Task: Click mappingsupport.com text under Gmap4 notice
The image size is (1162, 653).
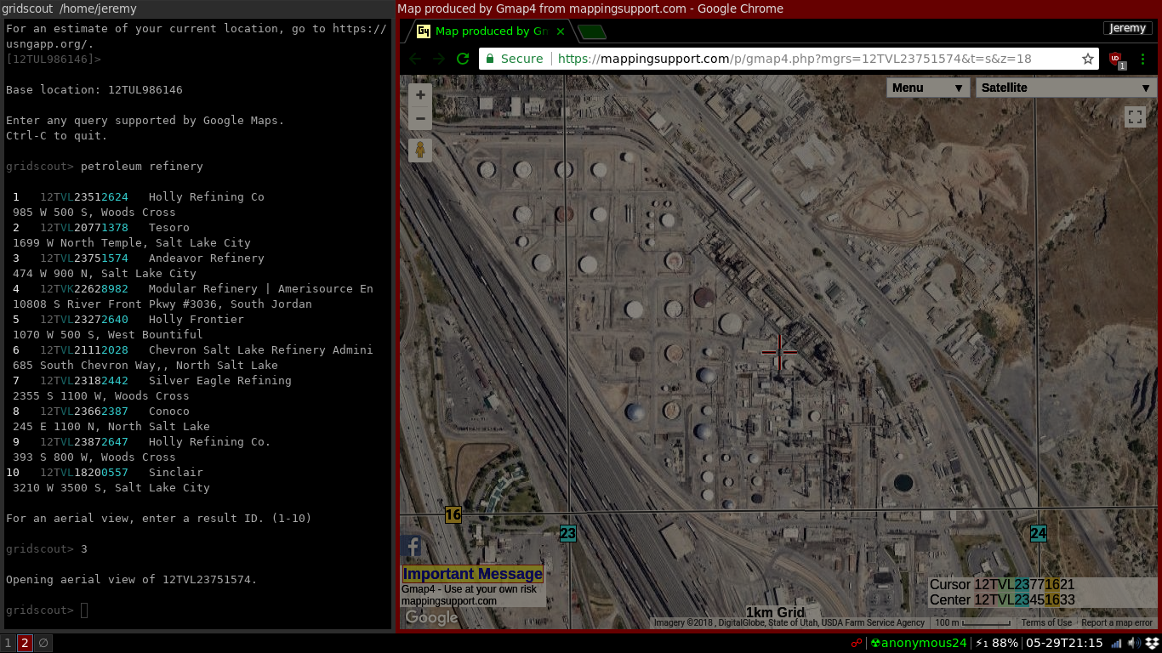Action: (x=449, y=601)
